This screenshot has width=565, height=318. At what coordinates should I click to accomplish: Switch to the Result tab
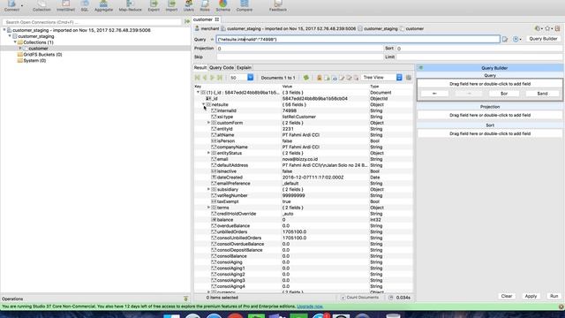(200, 68)
